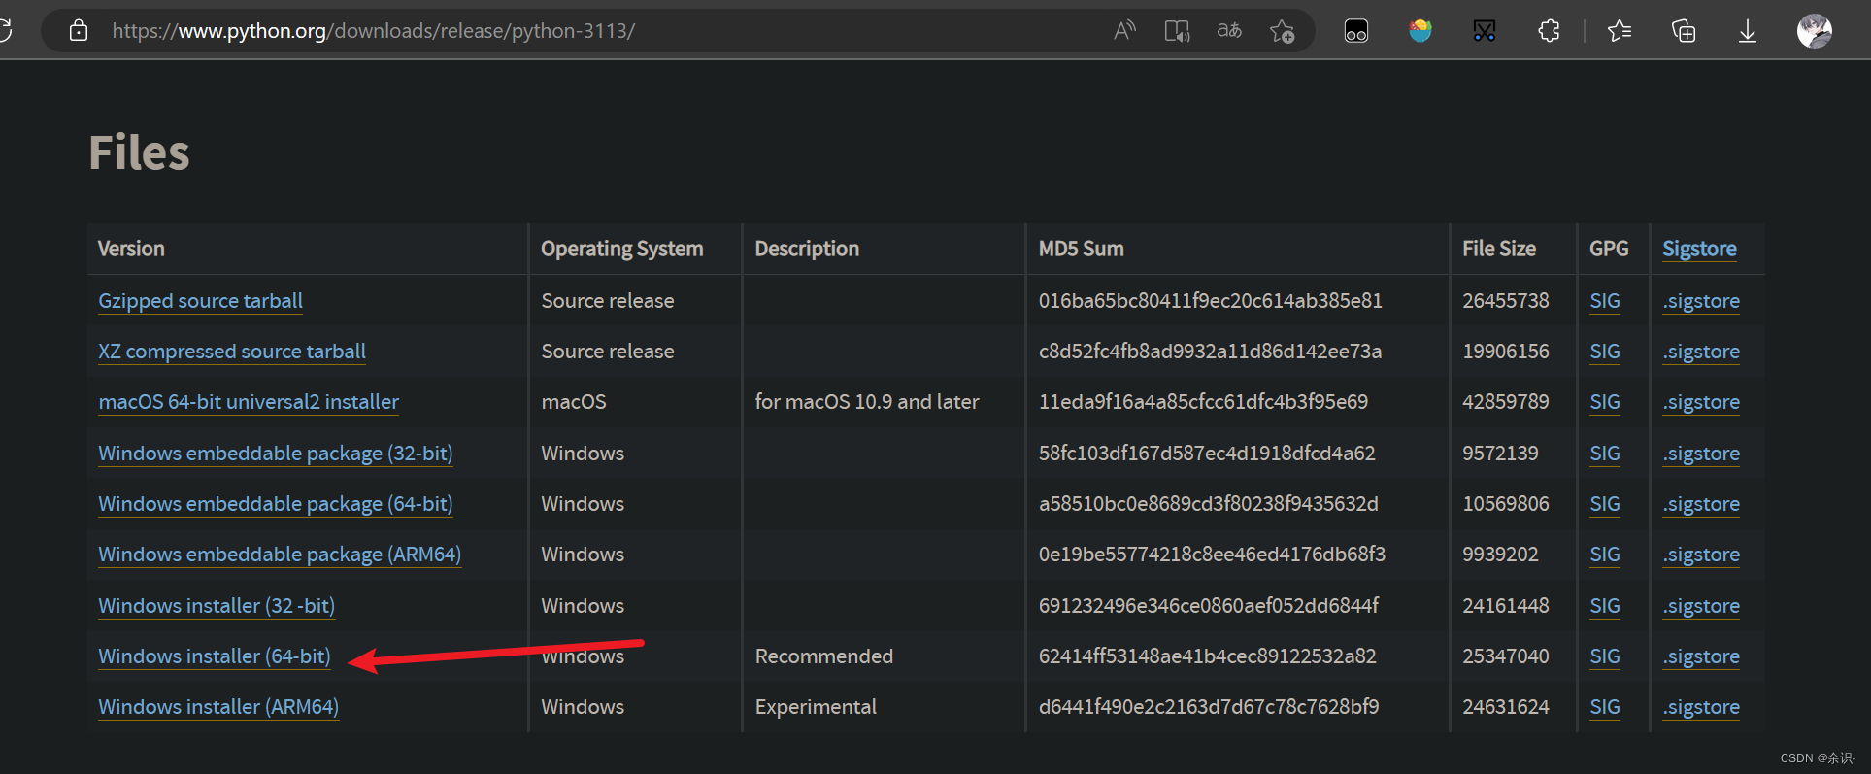Click the 'File Size' column header
The width and height of the screenshot is (1871, 774).
tap(1499, 249)
